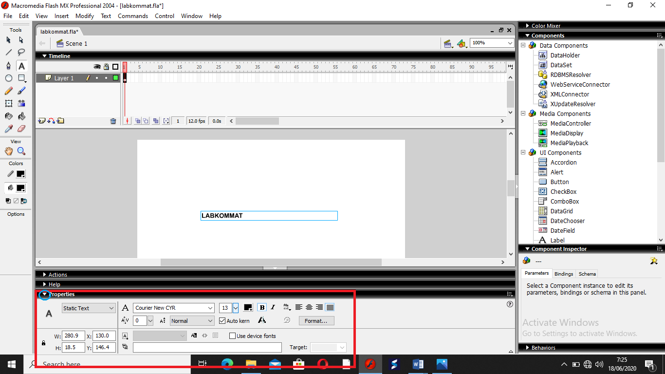Collapse the Properties panel
Viewport: 665px width, 374px height.
click(x=44, y=294)
